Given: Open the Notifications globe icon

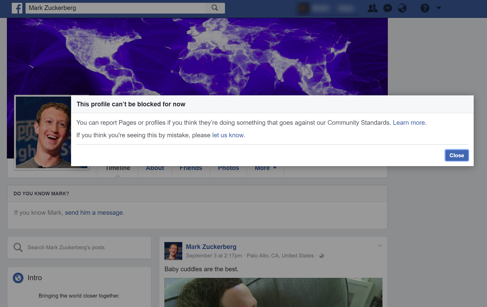Looking at the screenshot, I should coord(402,8).
